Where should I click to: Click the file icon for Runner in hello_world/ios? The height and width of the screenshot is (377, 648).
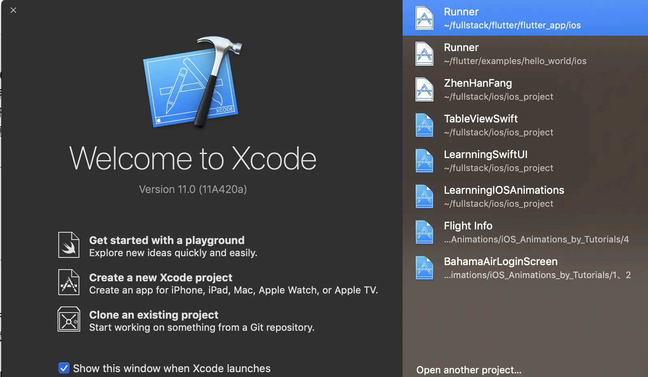coord(424,54)
